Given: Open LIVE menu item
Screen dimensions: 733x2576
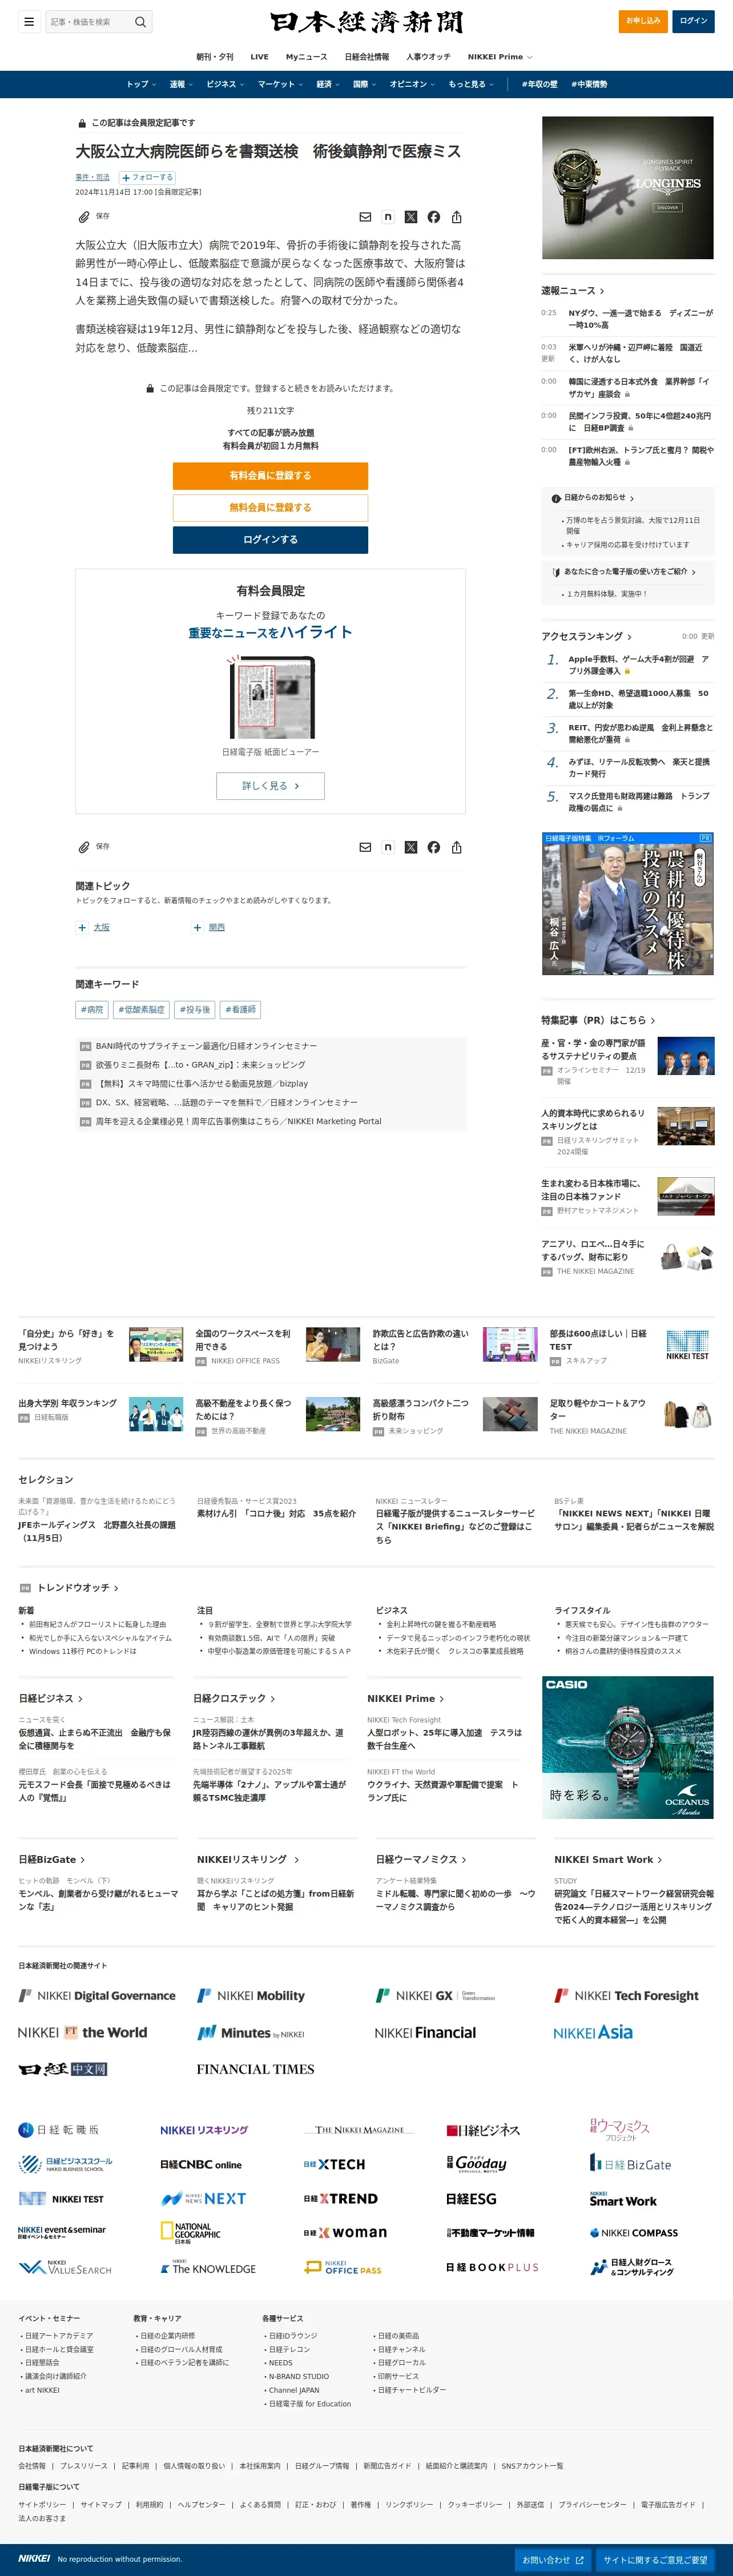Looking at the screenshot, I should (259, 57).
